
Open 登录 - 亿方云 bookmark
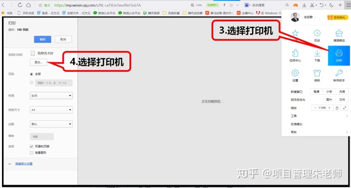(48, 13)
